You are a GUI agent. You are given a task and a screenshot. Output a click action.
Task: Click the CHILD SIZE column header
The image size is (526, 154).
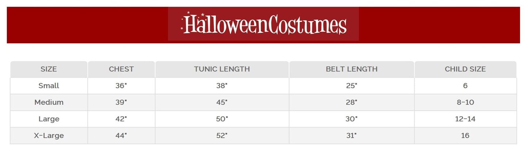[x=465, y=69]
